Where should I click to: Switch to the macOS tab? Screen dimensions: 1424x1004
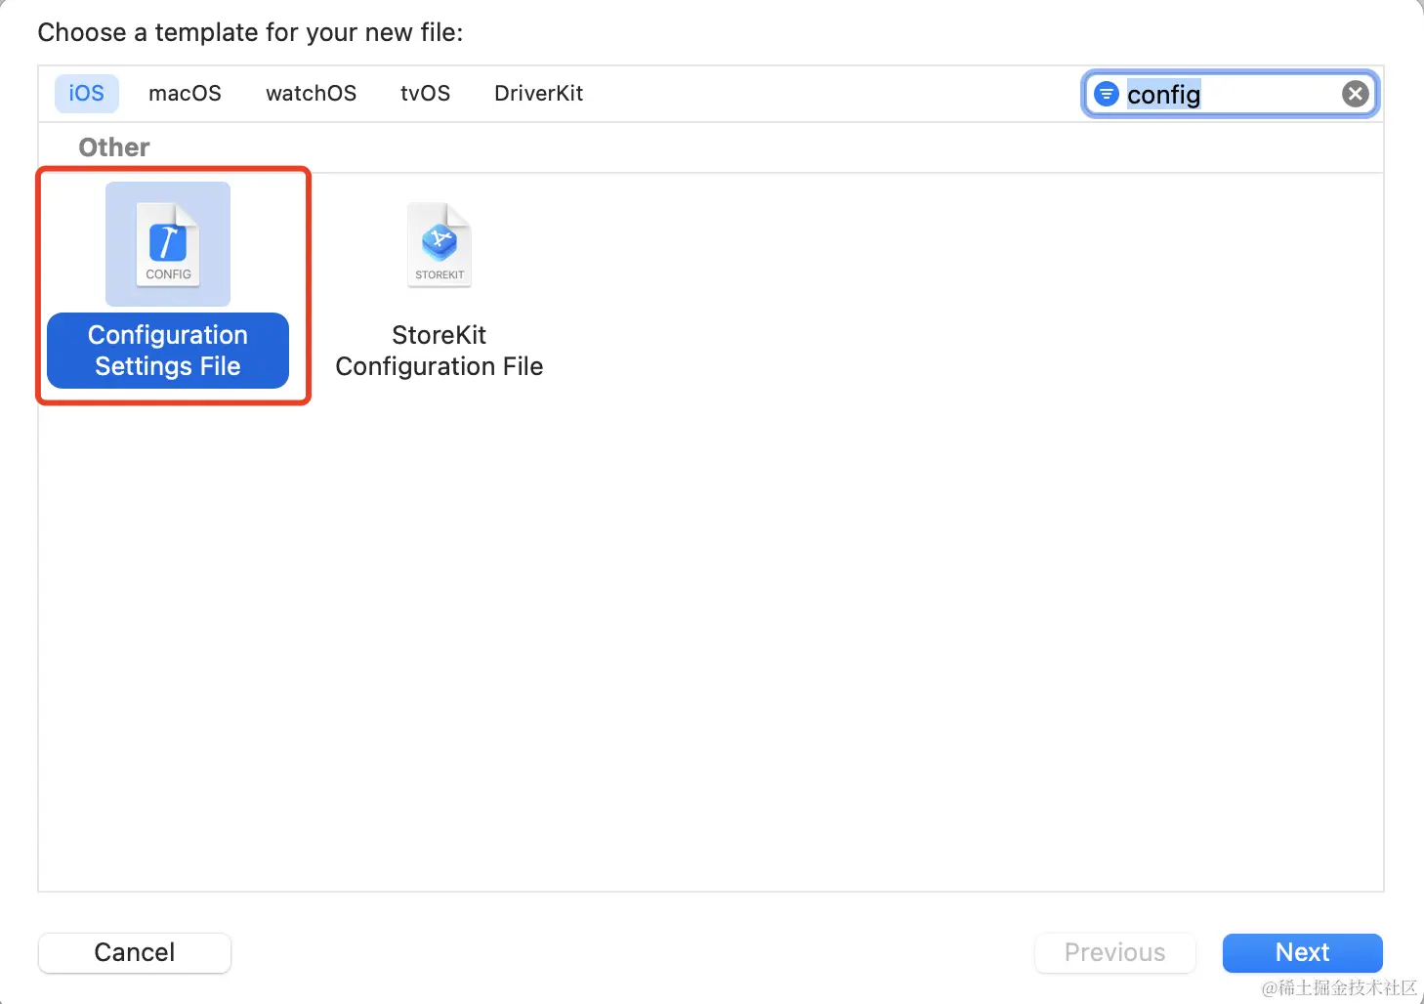pyautogui.click(x=185, y=94)
